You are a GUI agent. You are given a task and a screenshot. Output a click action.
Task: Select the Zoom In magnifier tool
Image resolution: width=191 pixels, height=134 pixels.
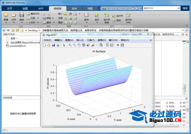[70, 45]
